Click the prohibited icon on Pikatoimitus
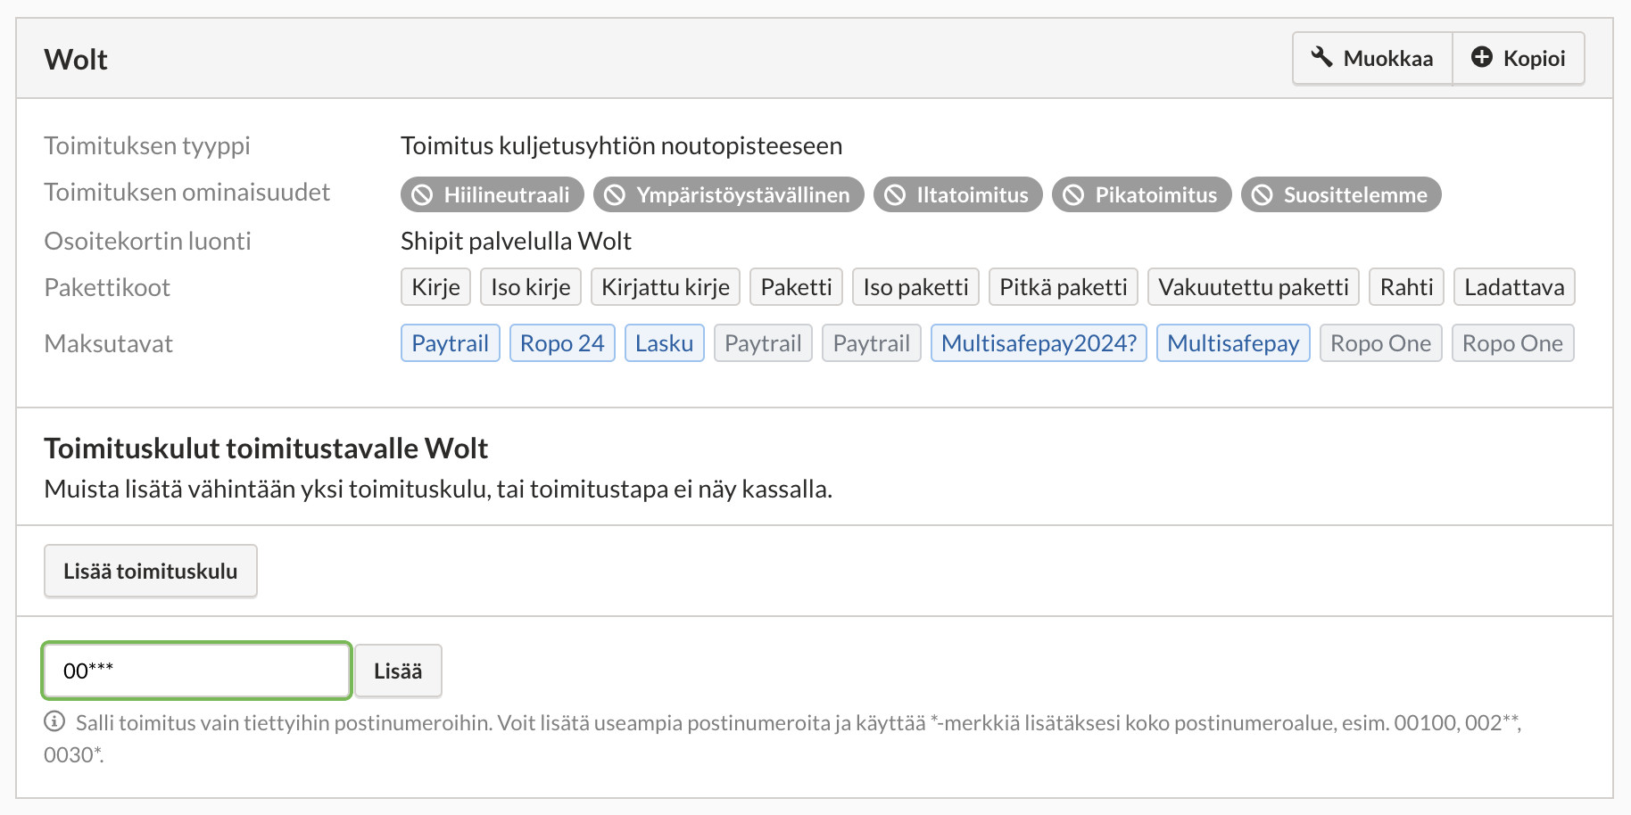This screenshot has width=1631, height=815. click(x=1073, y=194)
